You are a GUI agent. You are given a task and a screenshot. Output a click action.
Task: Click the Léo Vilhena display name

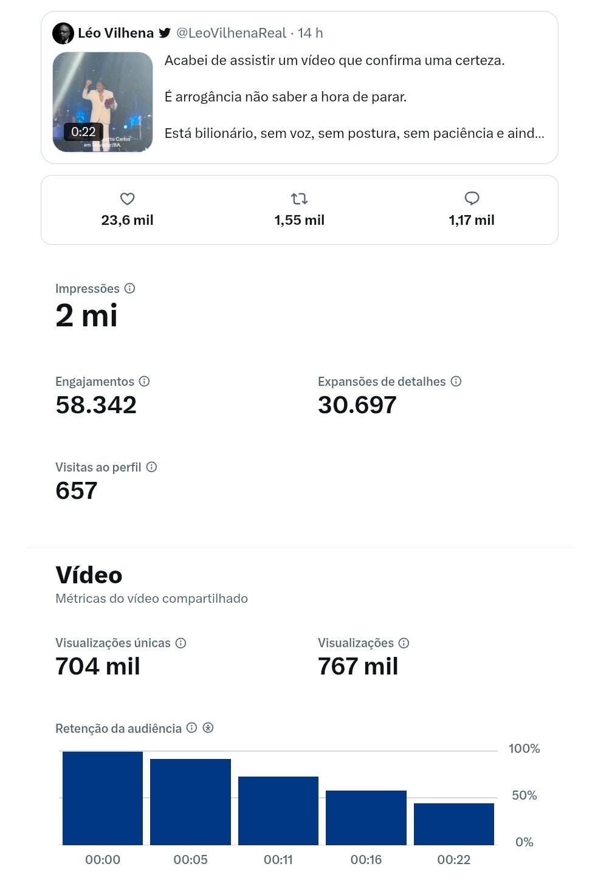(x=115, y=33)
